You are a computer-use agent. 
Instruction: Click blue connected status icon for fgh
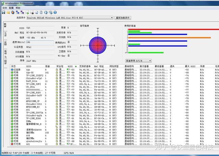[12, 70]
